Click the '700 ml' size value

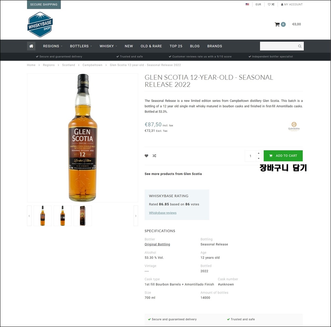pyautogui.click(x=150, y=298)
